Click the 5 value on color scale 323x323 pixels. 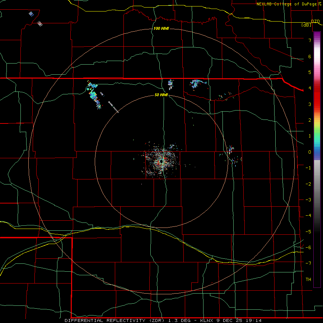click(310, 72)
